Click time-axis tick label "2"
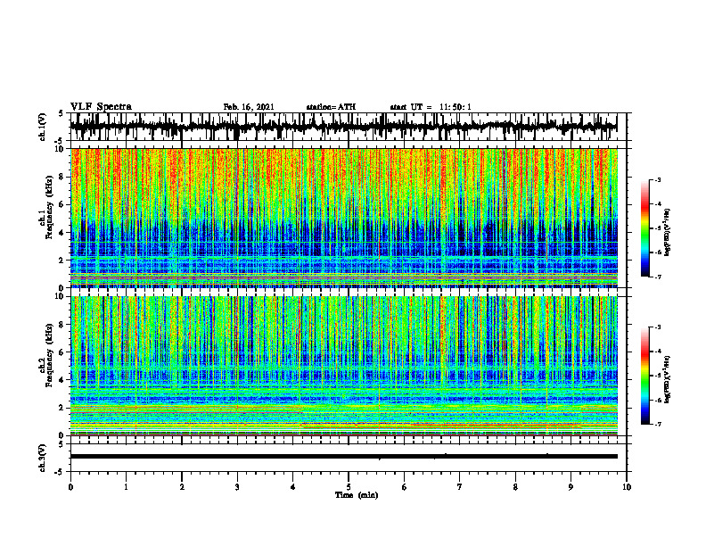Viewport: 706px width, 546px height. point(182,487)
